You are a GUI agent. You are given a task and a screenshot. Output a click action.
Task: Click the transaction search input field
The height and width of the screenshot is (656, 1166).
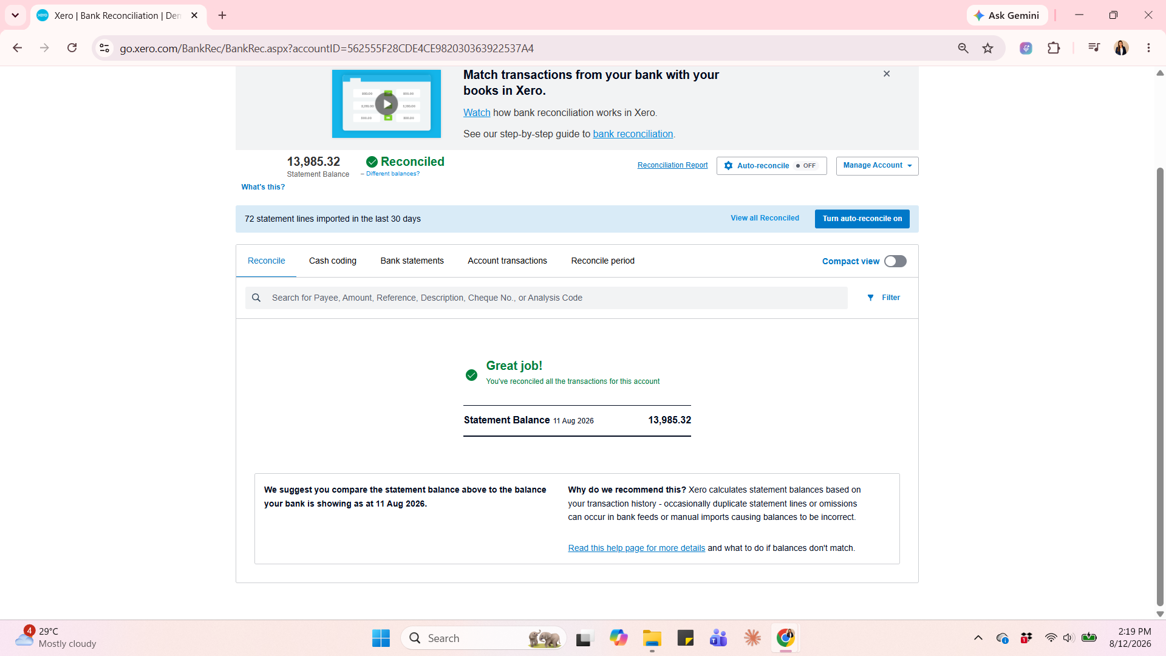pos(547,298)
